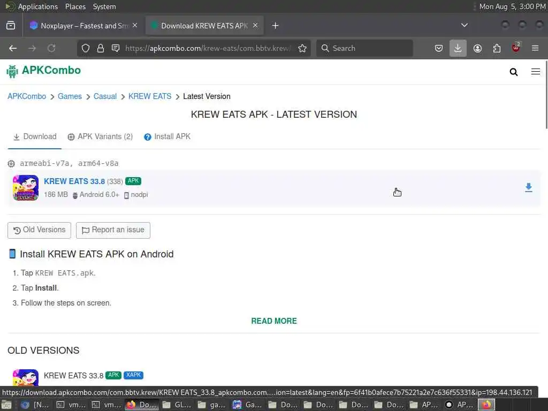Bookmark this page with the star icon
The width and height of the screenshot is (548, 411).
pyautogui.click(x=302, y=48)
